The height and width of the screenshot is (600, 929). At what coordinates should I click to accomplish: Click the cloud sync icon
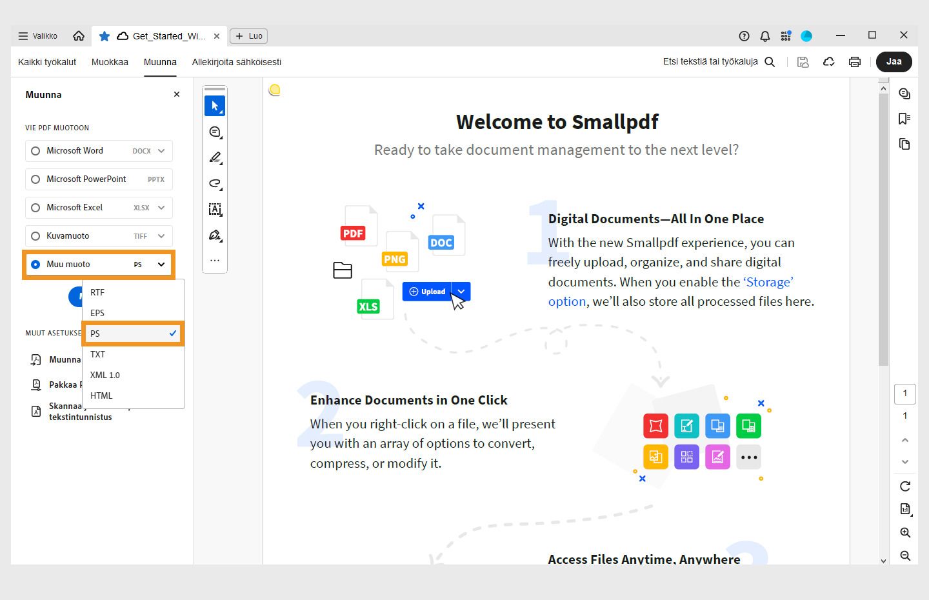(829, 62)
